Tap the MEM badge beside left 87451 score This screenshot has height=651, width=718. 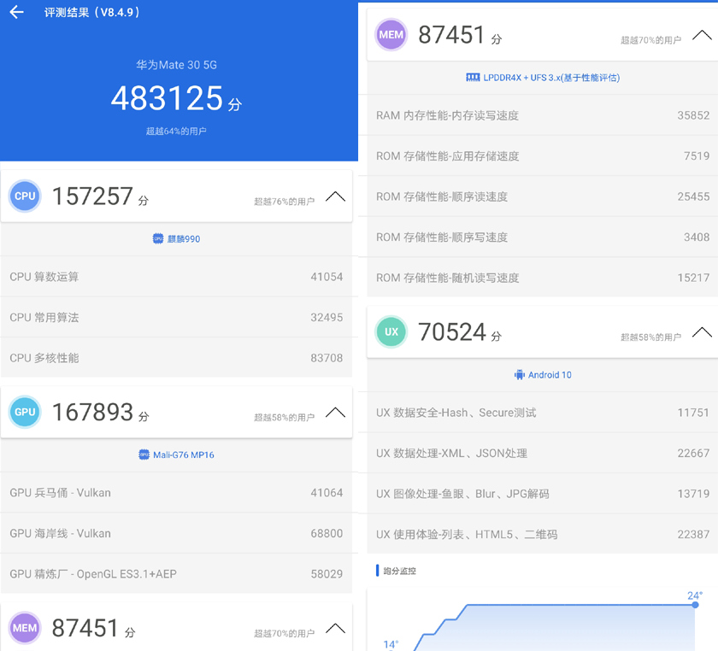click(x=25, y=628)
